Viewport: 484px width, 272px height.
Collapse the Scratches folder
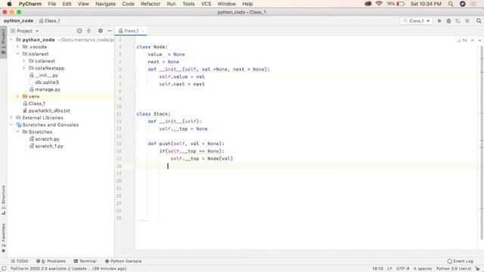click(x=17, y=132)
